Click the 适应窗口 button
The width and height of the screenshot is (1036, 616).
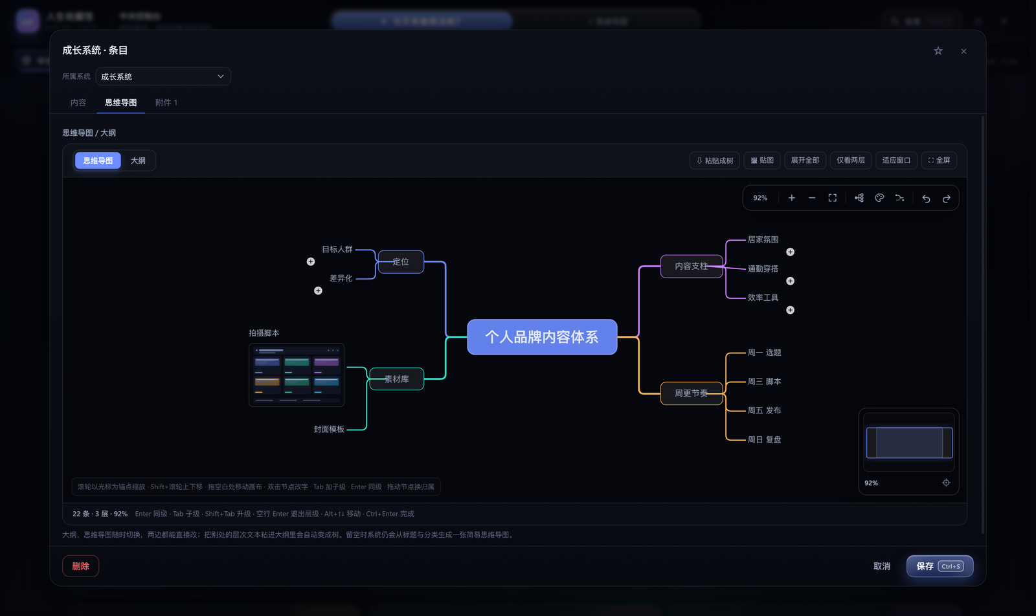tap(896, 160)
